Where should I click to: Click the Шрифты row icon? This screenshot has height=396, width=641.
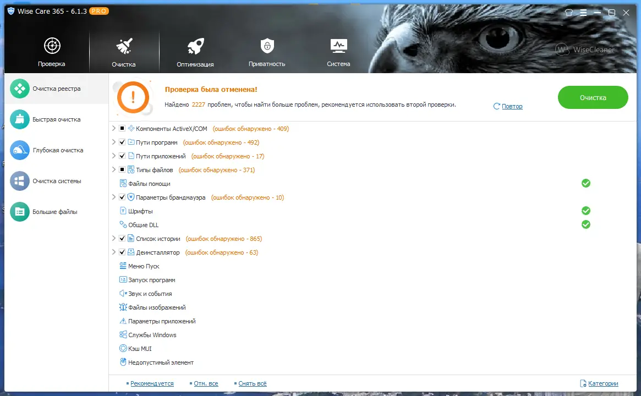123,211
